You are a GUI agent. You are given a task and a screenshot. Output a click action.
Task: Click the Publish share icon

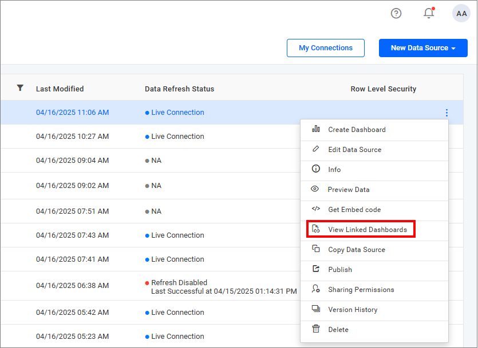point(316,269)
